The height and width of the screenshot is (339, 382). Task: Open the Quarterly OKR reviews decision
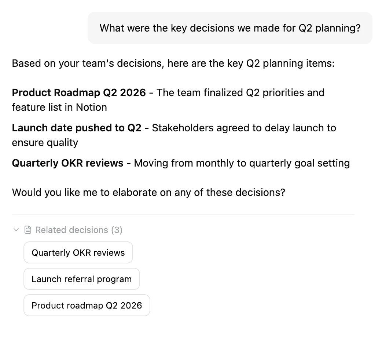click(78, 252)
